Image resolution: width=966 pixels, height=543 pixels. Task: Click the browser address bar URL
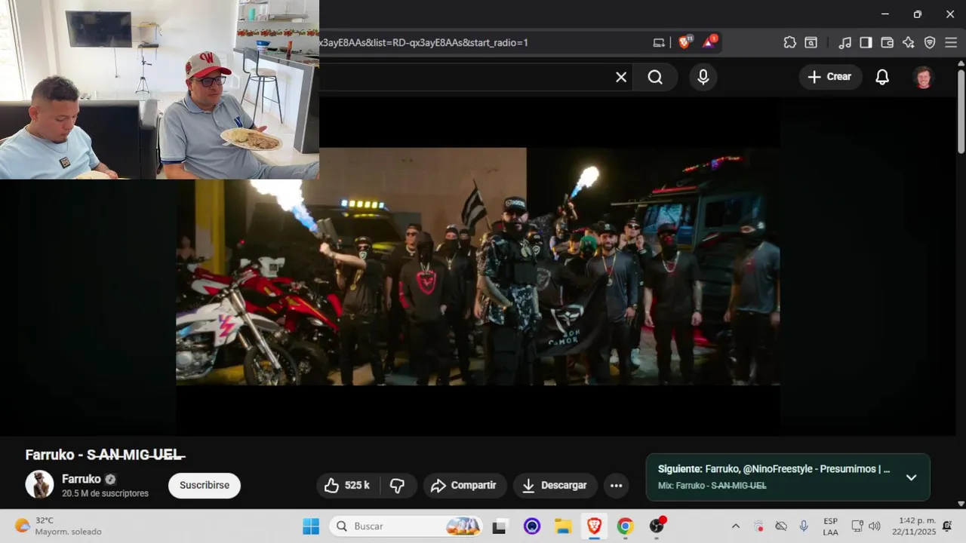tap(423, 43)
